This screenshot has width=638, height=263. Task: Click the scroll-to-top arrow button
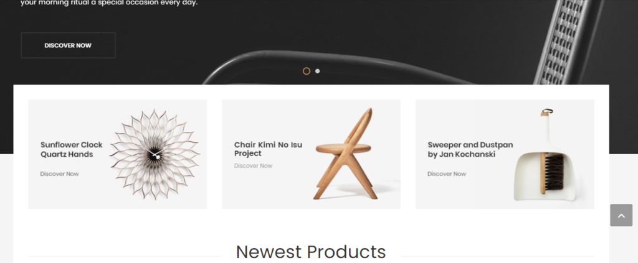click(621, 215)
